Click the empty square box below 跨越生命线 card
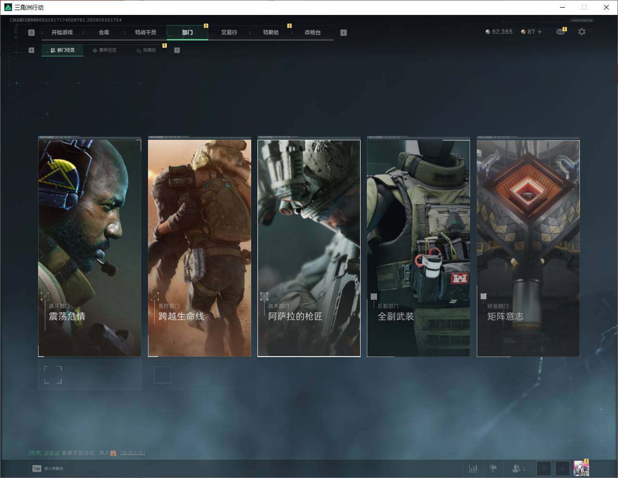Screen dimensions: 618x478 [162, 374]
